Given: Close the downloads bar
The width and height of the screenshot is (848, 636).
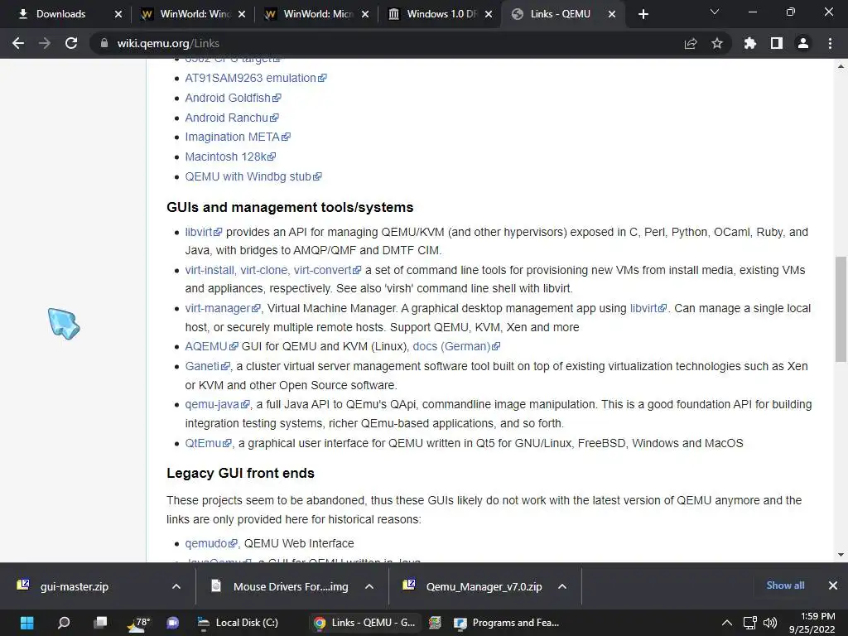Looking at the screenshot, I should (x=833, y=585).
